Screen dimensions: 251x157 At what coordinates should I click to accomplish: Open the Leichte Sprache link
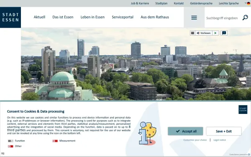(x=229, y=3)
